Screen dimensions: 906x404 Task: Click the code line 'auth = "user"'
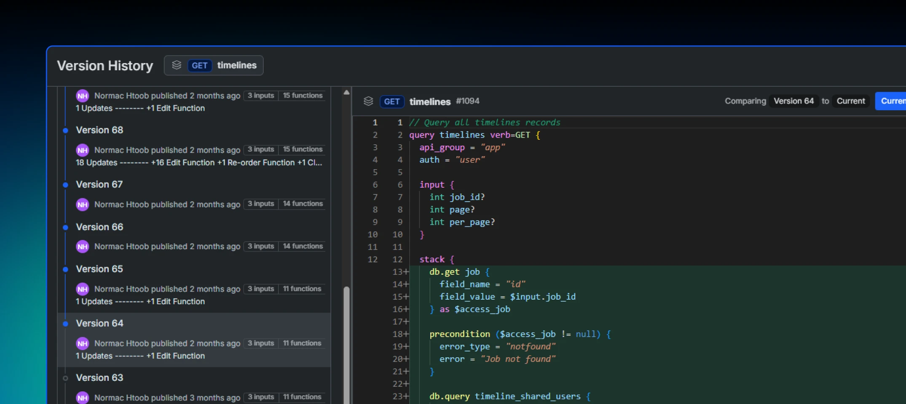[452, 160]
